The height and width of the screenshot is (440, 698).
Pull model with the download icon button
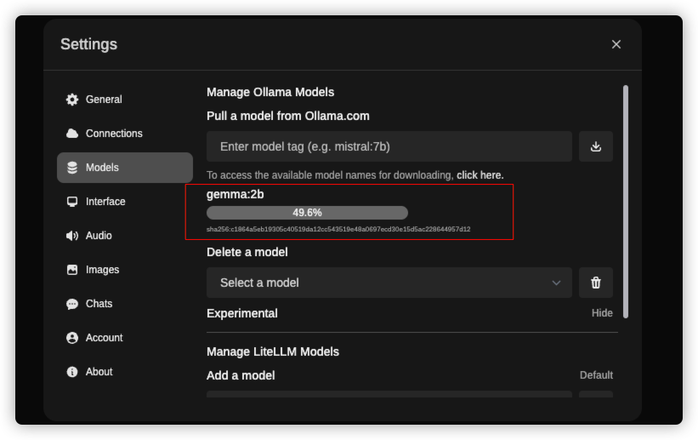click(596, 146)
